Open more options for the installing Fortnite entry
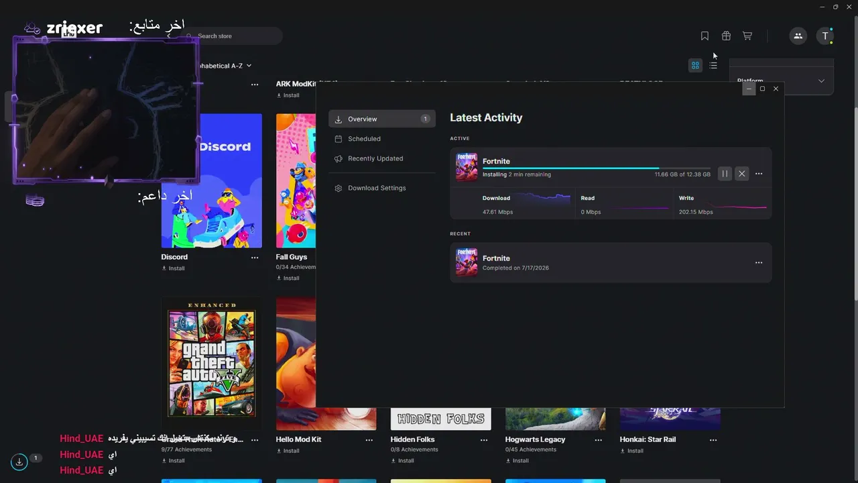This screenshot has height=483, width=858. coord(759,174)
